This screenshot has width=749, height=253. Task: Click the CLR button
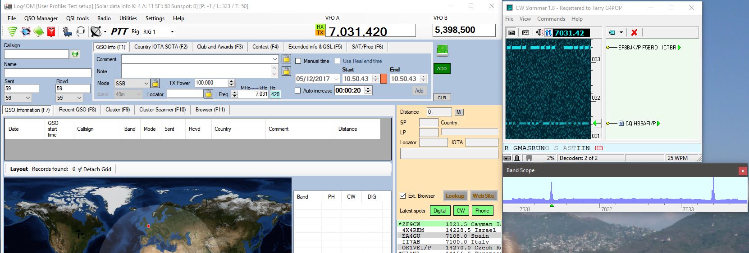[x=442, y=98]
